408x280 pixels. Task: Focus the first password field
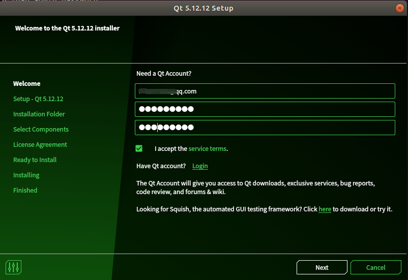(265, 109)
